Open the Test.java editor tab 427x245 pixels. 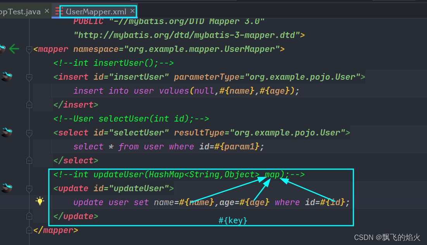pyautogui.click(x=20, y=12)
